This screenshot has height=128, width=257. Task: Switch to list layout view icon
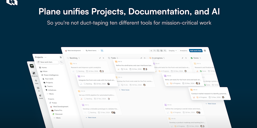[x=151, y=50]
